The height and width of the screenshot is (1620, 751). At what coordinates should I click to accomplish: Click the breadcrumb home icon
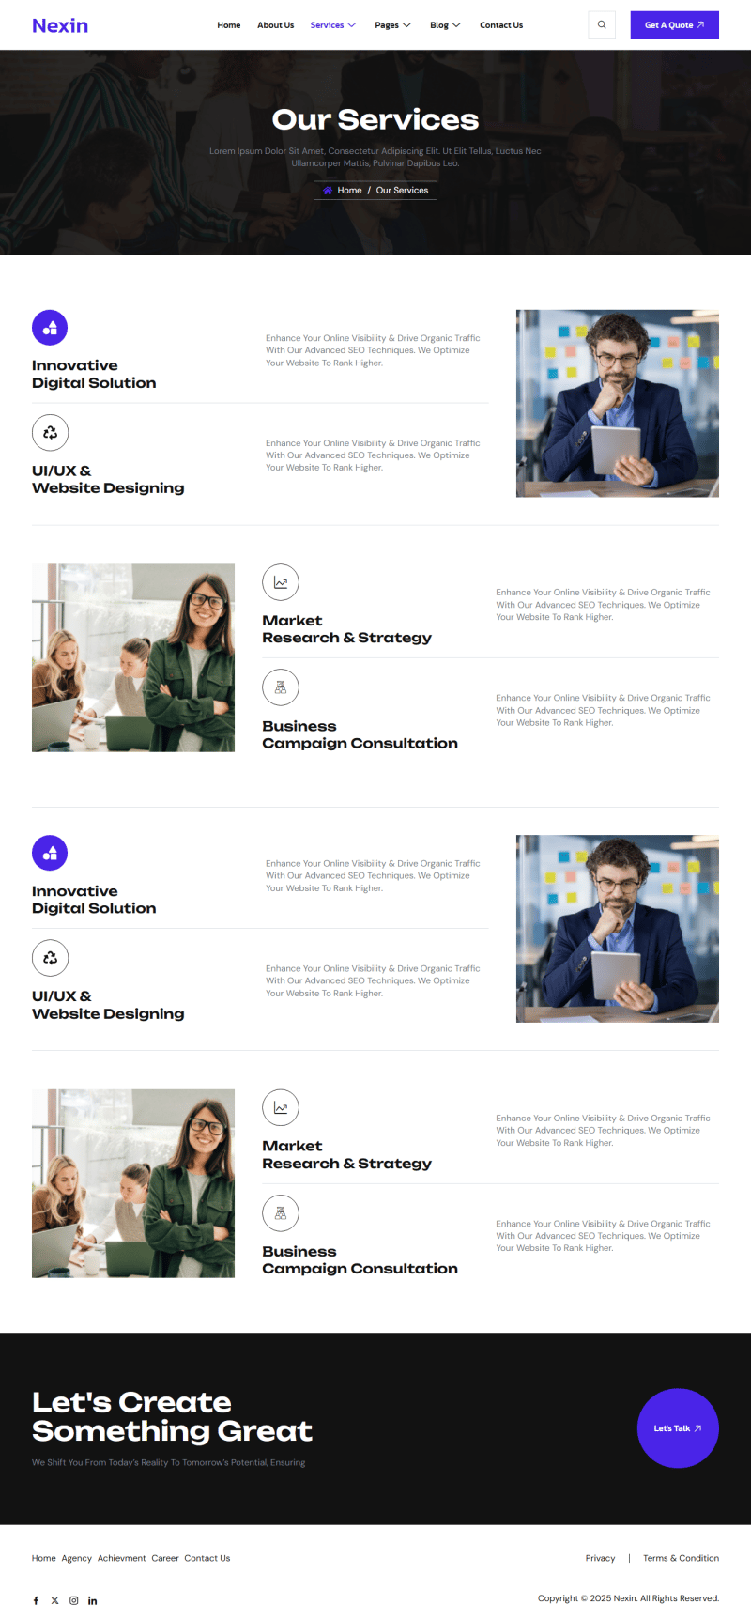point(328,190)
